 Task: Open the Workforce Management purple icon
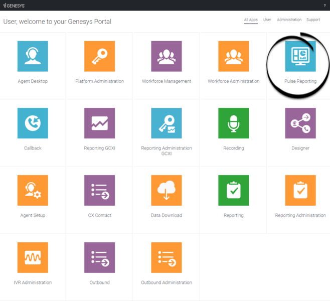coord(167,56)
